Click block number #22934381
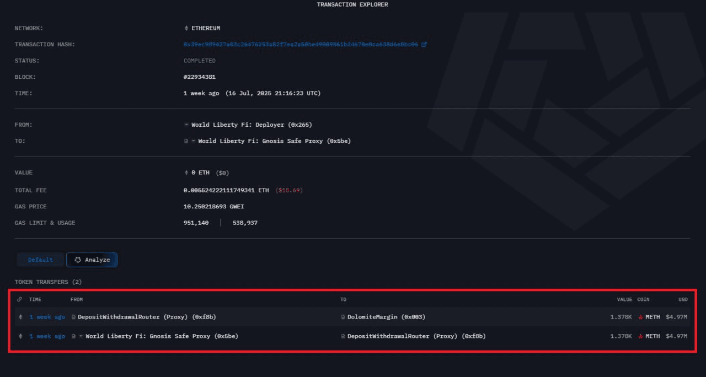The width and height of the screenshot is (706, 377). (x=199, y=77)
